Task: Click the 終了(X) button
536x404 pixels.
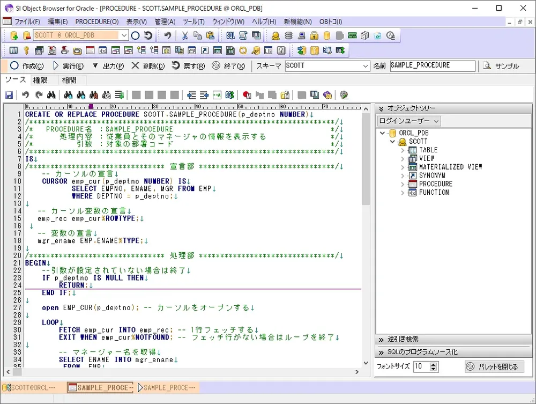Action: [x=228, y=65]
